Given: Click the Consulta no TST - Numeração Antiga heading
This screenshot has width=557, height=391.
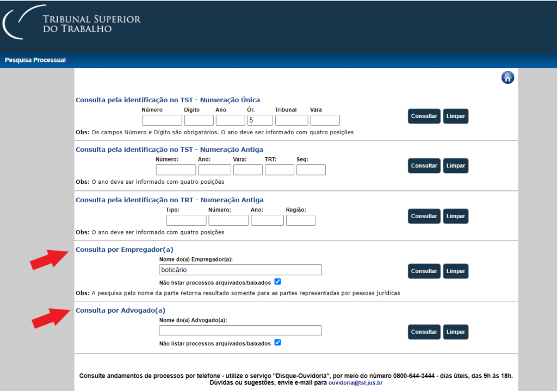Looking at the screenshot, I should (x=170, y=150).
